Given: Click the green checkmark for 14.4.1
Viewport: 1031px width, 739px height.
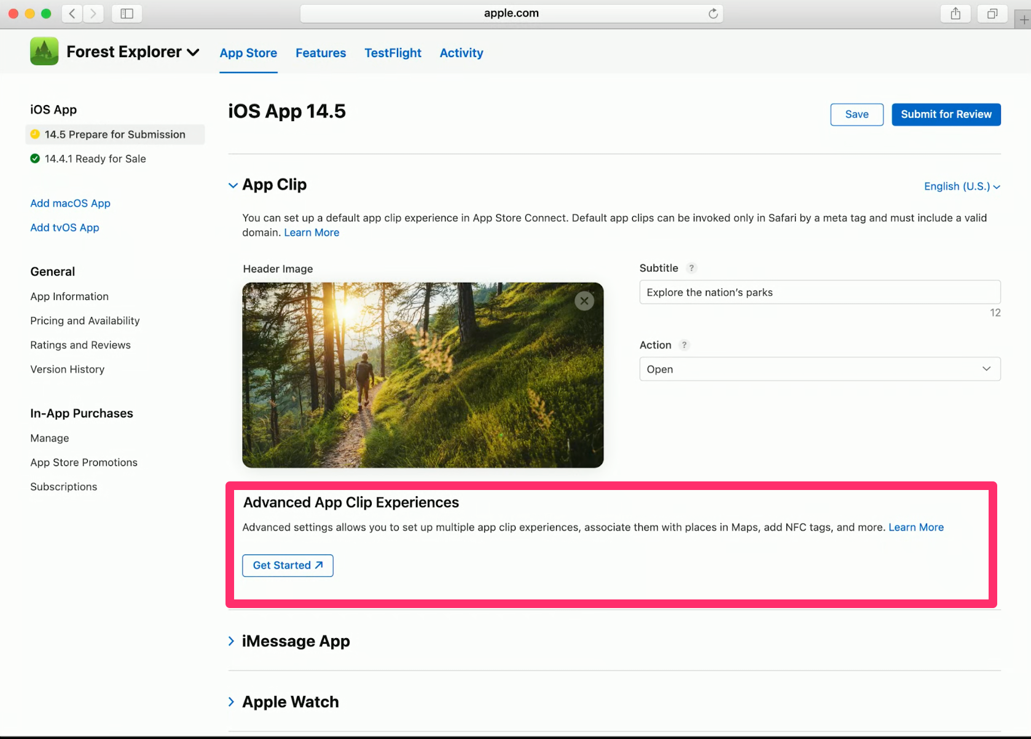Looking at the screenshot, I should tap(35, 159).
